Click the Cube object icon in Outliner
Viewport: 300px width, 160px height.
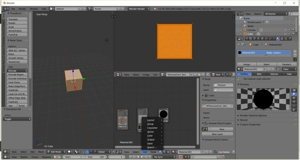click(x=246, y=34)
